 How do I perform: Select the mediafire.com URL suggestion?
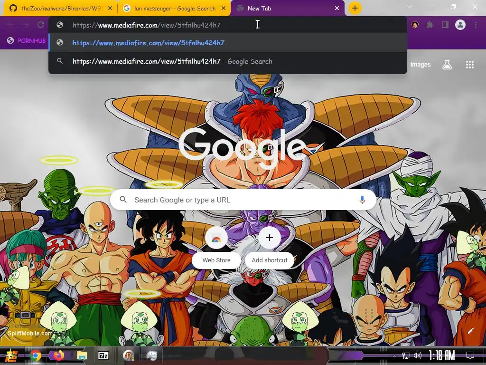[228, 43]
